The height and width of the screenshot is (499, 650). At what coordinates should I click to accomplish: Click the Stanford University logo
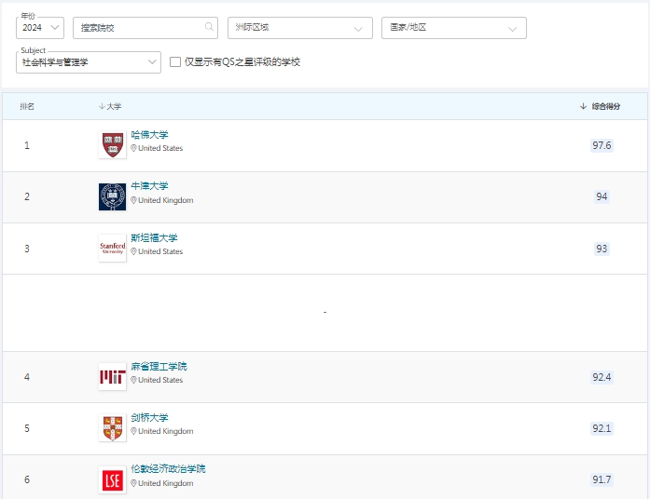[x=112, y=248]
